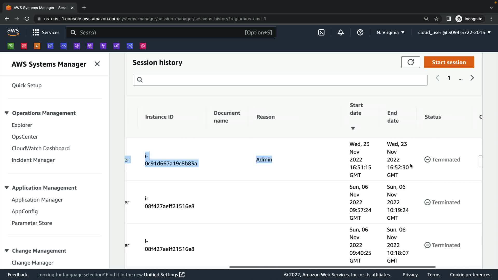498x280 pixels.
Task: Close the AWS Systems Manager sidebar
Action: 97,64
